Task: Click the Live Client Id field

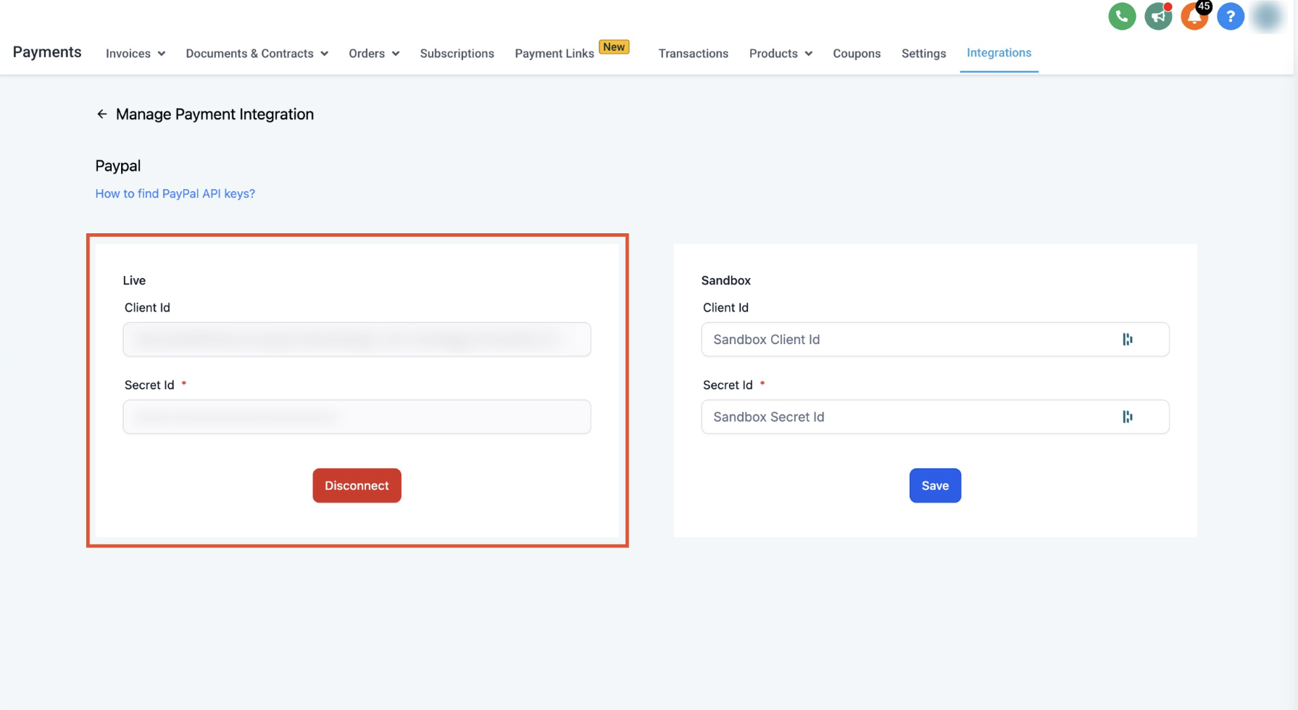Action: tap(357, 339)
